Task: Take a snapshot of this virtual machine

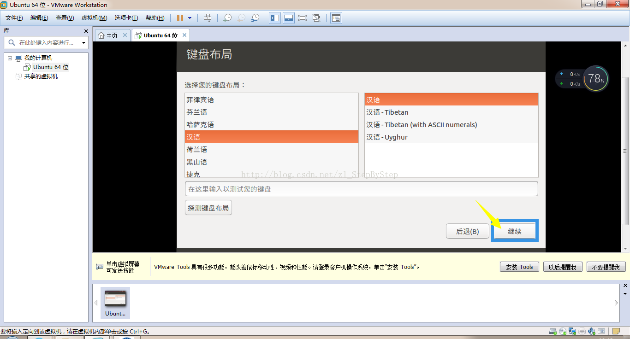Action: pyautogui.click(x=227, y=18)
